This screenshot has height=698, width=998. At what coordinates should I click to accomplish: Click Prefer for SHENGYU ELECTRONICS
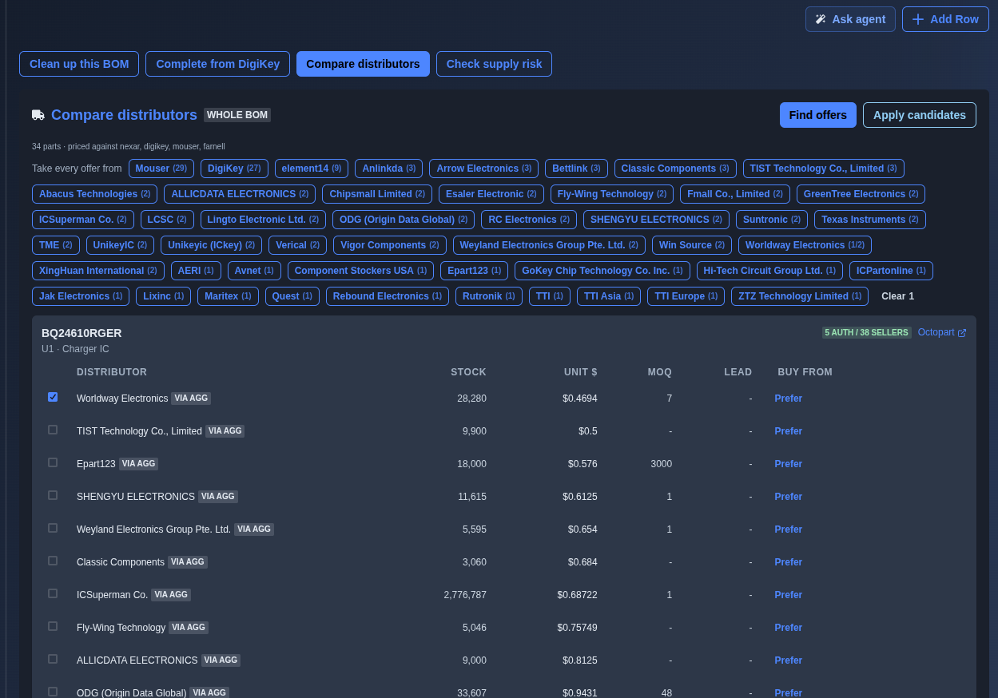pyautogui.click(x=788, y=497)
